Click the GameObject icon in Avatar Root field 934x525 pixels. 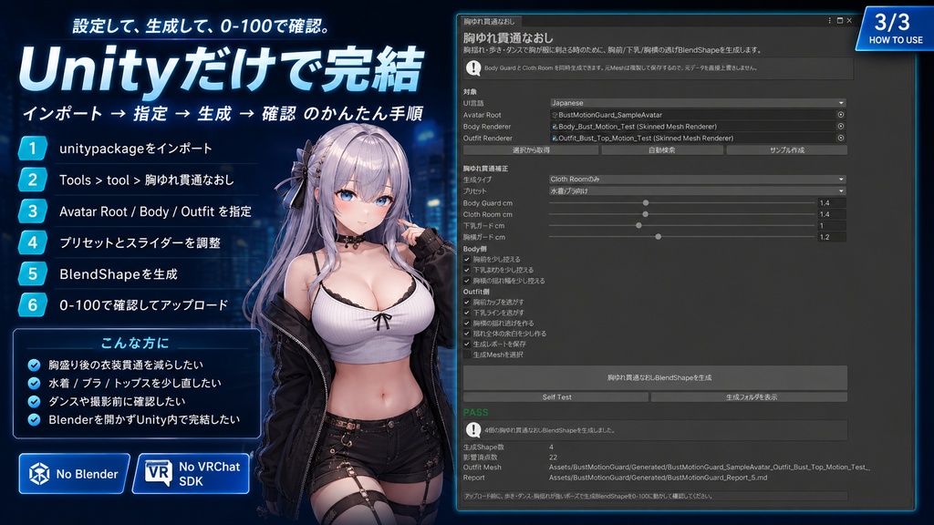pyautogui.click(x=555, y=115)
